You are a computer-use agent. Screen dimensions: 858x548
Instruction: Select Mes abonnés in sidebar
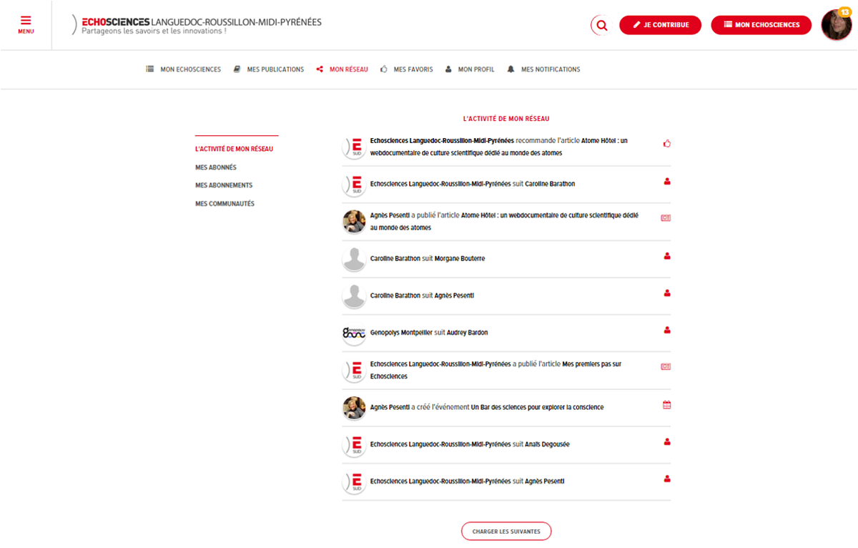pos(216,167)
